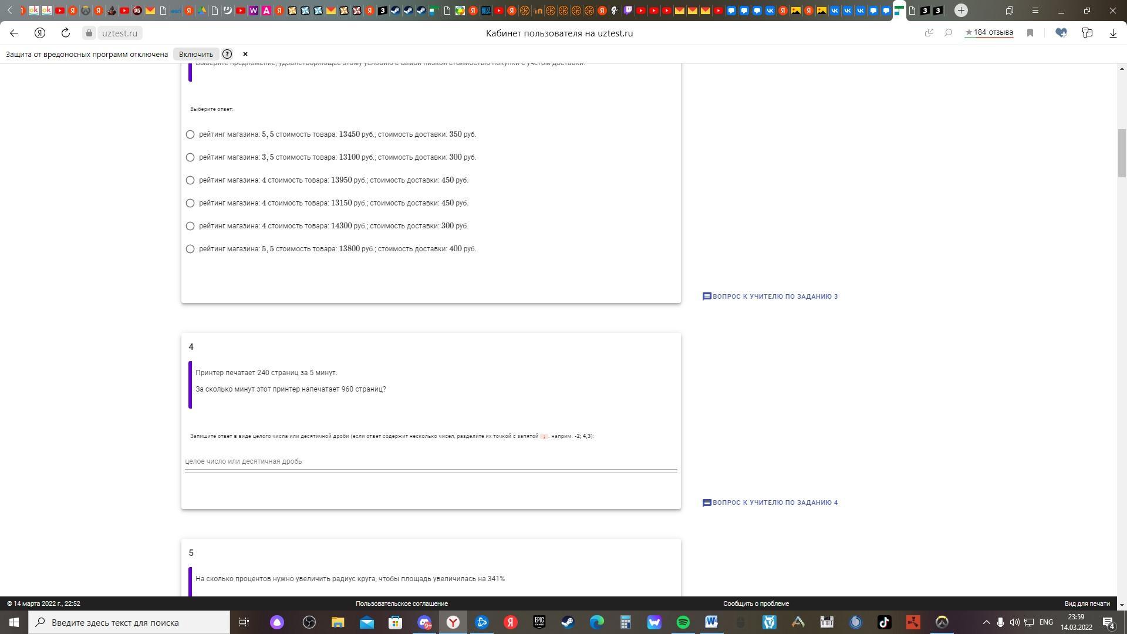Screen dimensions: 1127x634
Task: Add the page via the bookmark icon
Action: (x=1030, y=33)
